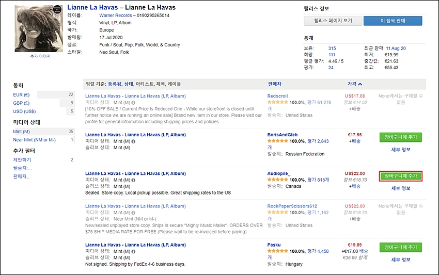Open the 11 Aug 20 last sold link
Screen dimensions: 439x275
tap(396, 48)
